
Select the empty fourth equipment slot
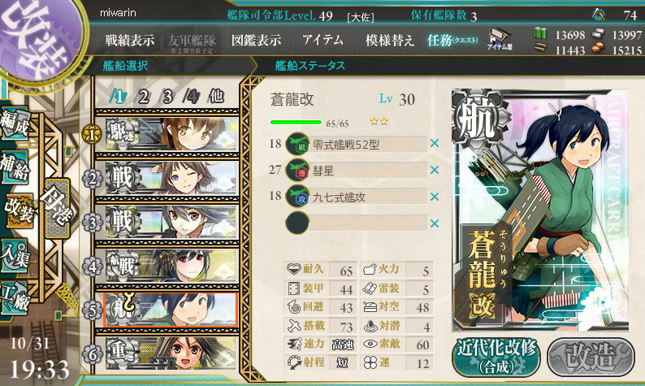click(357, 223)
